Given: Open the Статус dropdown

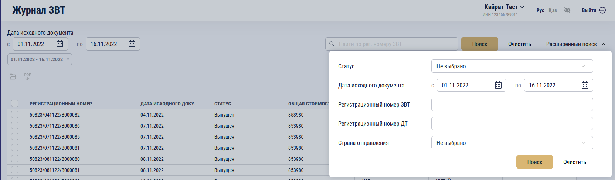Looking at the screenshot, I should (x=512, y=66).
